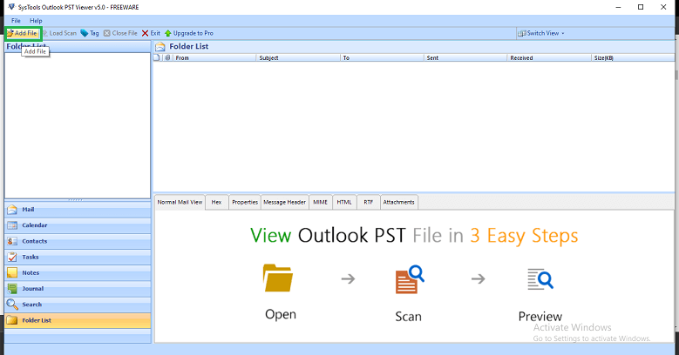Select the Search navigation item
The image size is (679, 355).
(x=78, y=305)
